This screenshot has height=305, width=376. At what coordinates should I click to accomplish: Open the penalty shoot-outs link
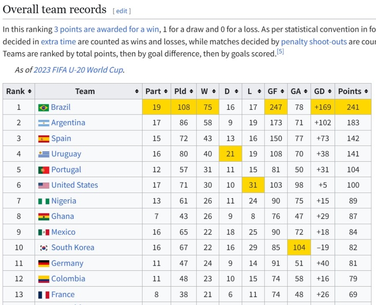pyautogui.click(x=314, y=42)
